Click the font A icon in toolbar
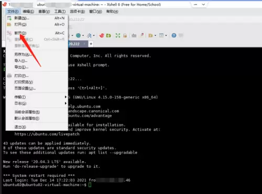 point(89,36)
